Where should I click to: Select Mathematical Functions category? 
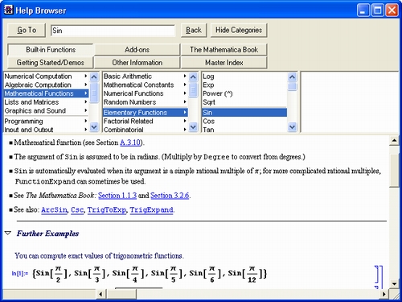click(46, 93)
